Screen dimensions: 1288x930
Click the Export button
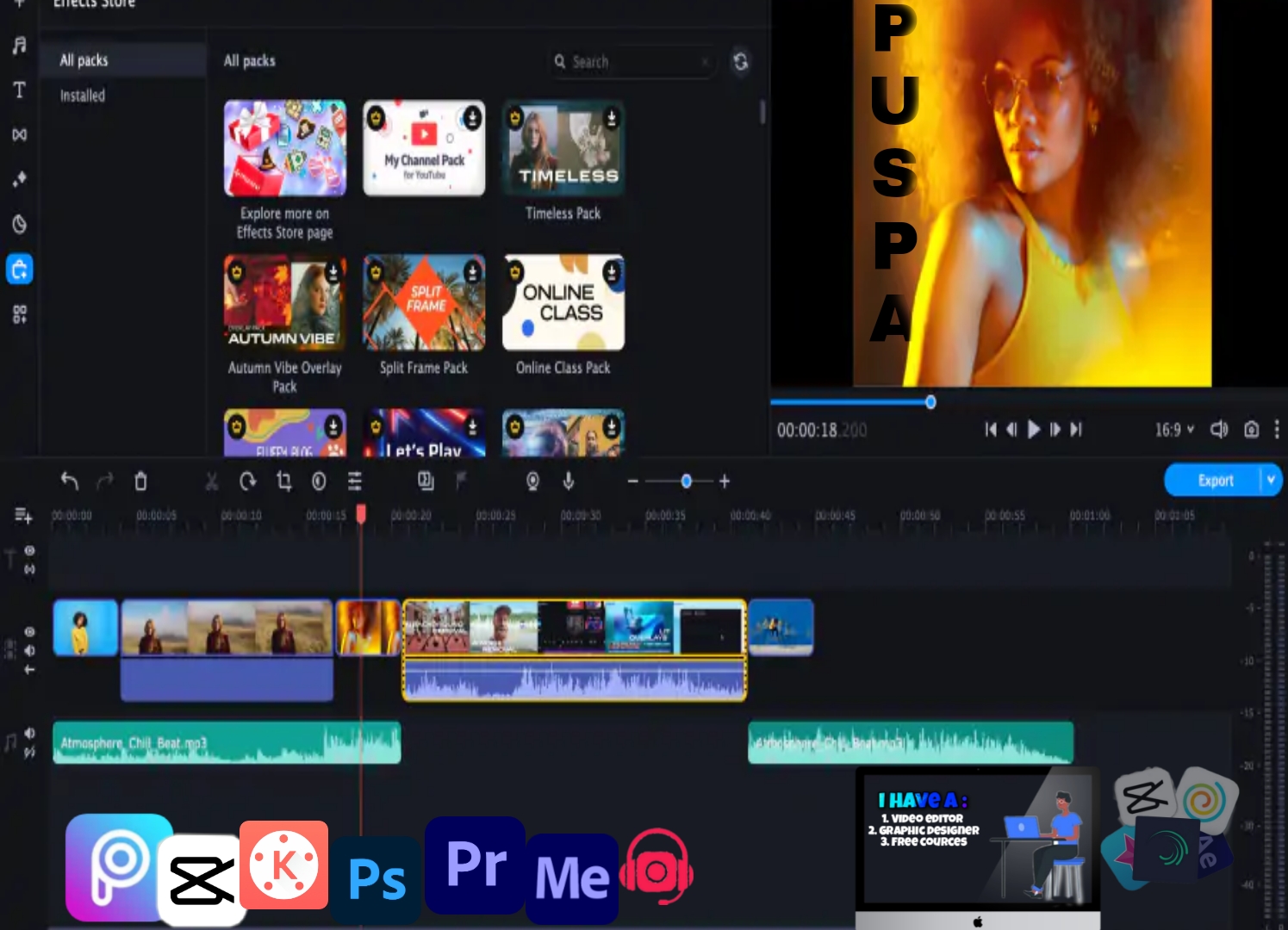point(1215,480)
